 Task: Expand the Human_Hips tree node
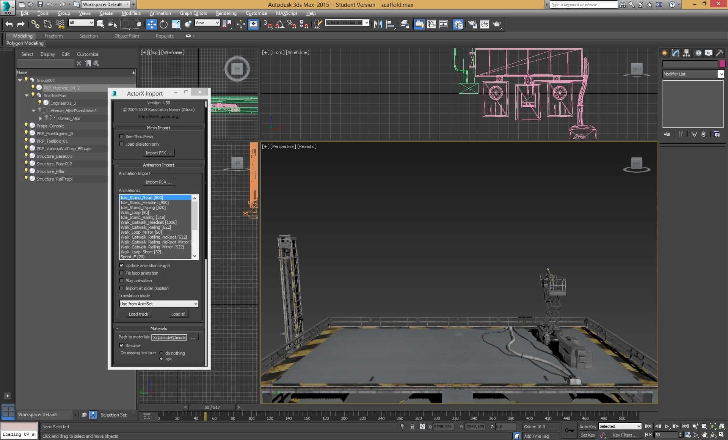pos(41,118)
